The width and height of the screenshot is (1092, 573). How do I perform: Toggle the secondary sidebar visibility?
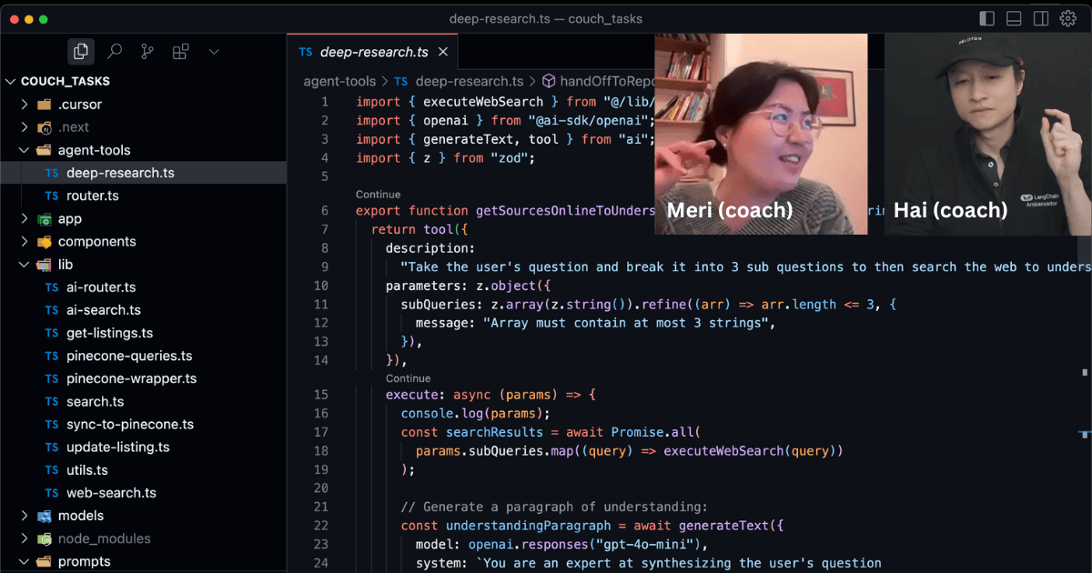1038,17
